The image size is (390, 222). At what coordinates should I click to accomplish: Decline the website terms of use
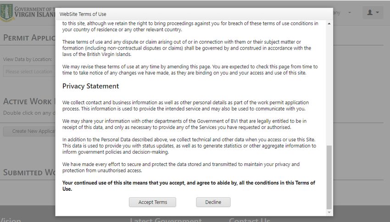[213, 202]
